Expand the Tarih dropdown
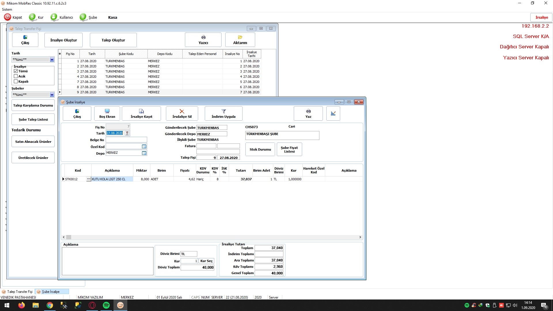Viewport: 553px width, 311px height. point(52,60)
